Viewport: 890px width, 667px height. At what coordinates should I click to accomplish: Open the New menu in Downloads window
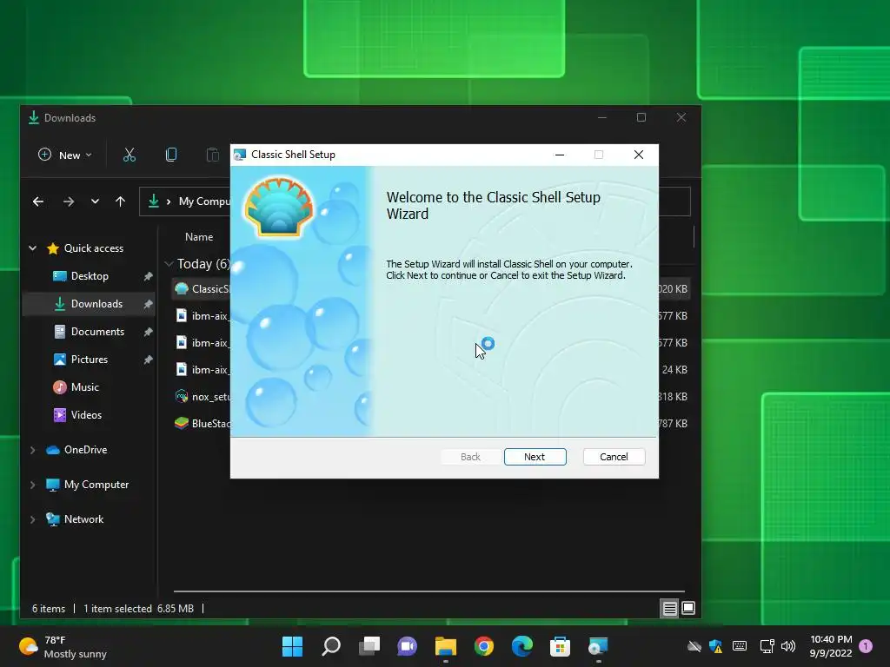(x=64, y=155)
